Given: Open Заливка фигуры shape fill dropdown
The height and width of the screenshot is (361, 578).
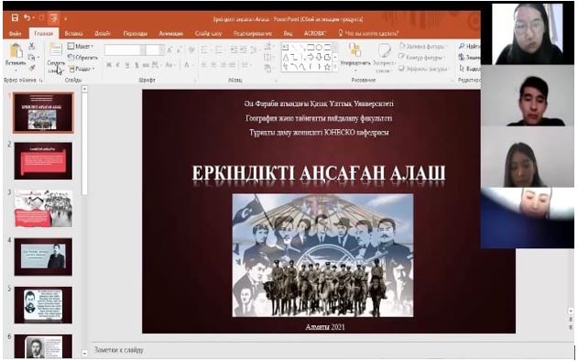Looking at the screenshot, I should coord(423,47).
